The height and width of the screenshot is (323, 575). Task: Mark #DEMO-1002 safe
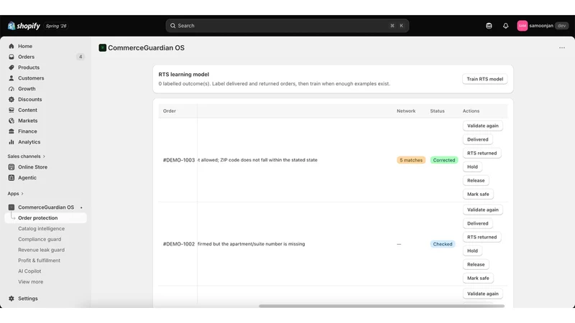tap(478, 278)
